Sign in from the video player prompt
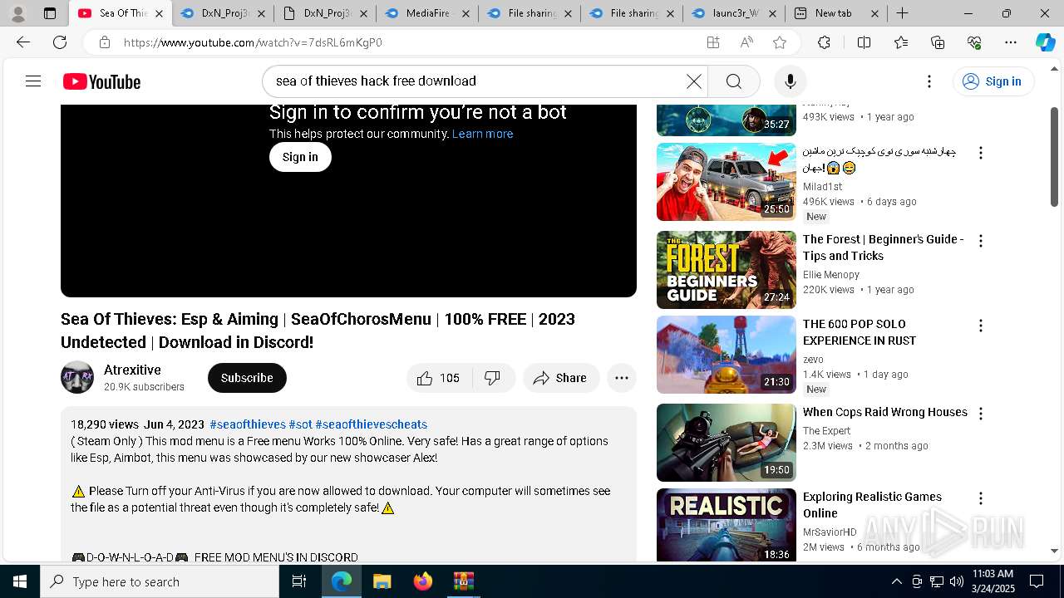The width and height of the screenshot is (1064, 598). click(300, 157)
